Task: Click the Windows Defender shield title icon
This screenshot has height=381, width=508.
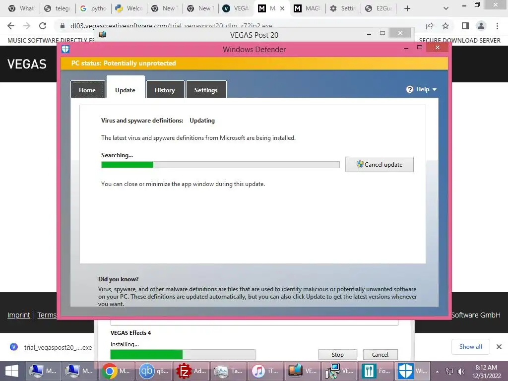Action: (65, 49)
